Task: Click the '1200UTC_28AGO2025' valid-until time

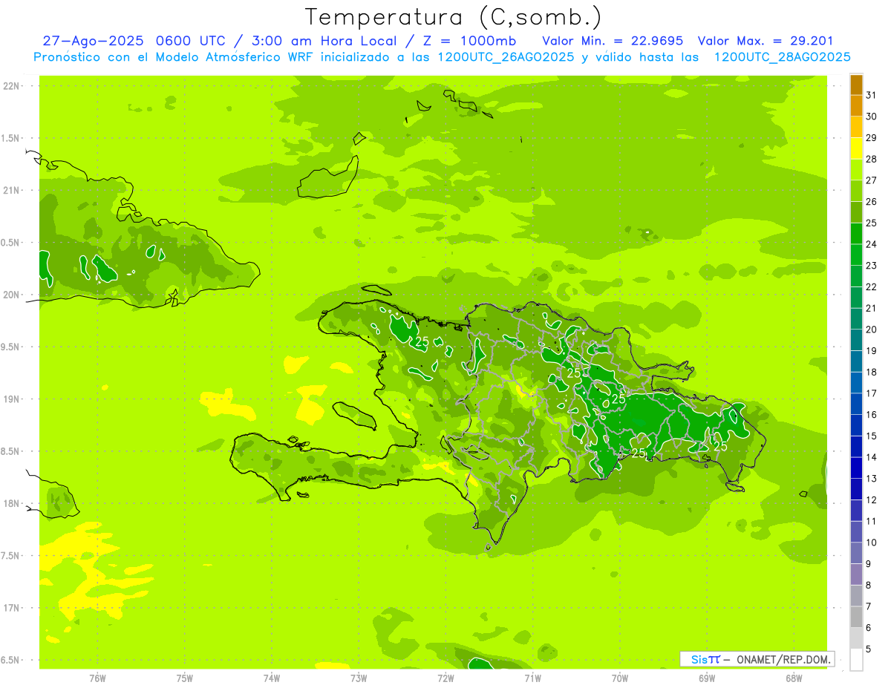Action: [x=782, y=57]
